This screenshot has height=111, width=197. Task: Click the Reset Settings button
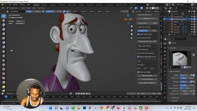click(x=147, y=76)
